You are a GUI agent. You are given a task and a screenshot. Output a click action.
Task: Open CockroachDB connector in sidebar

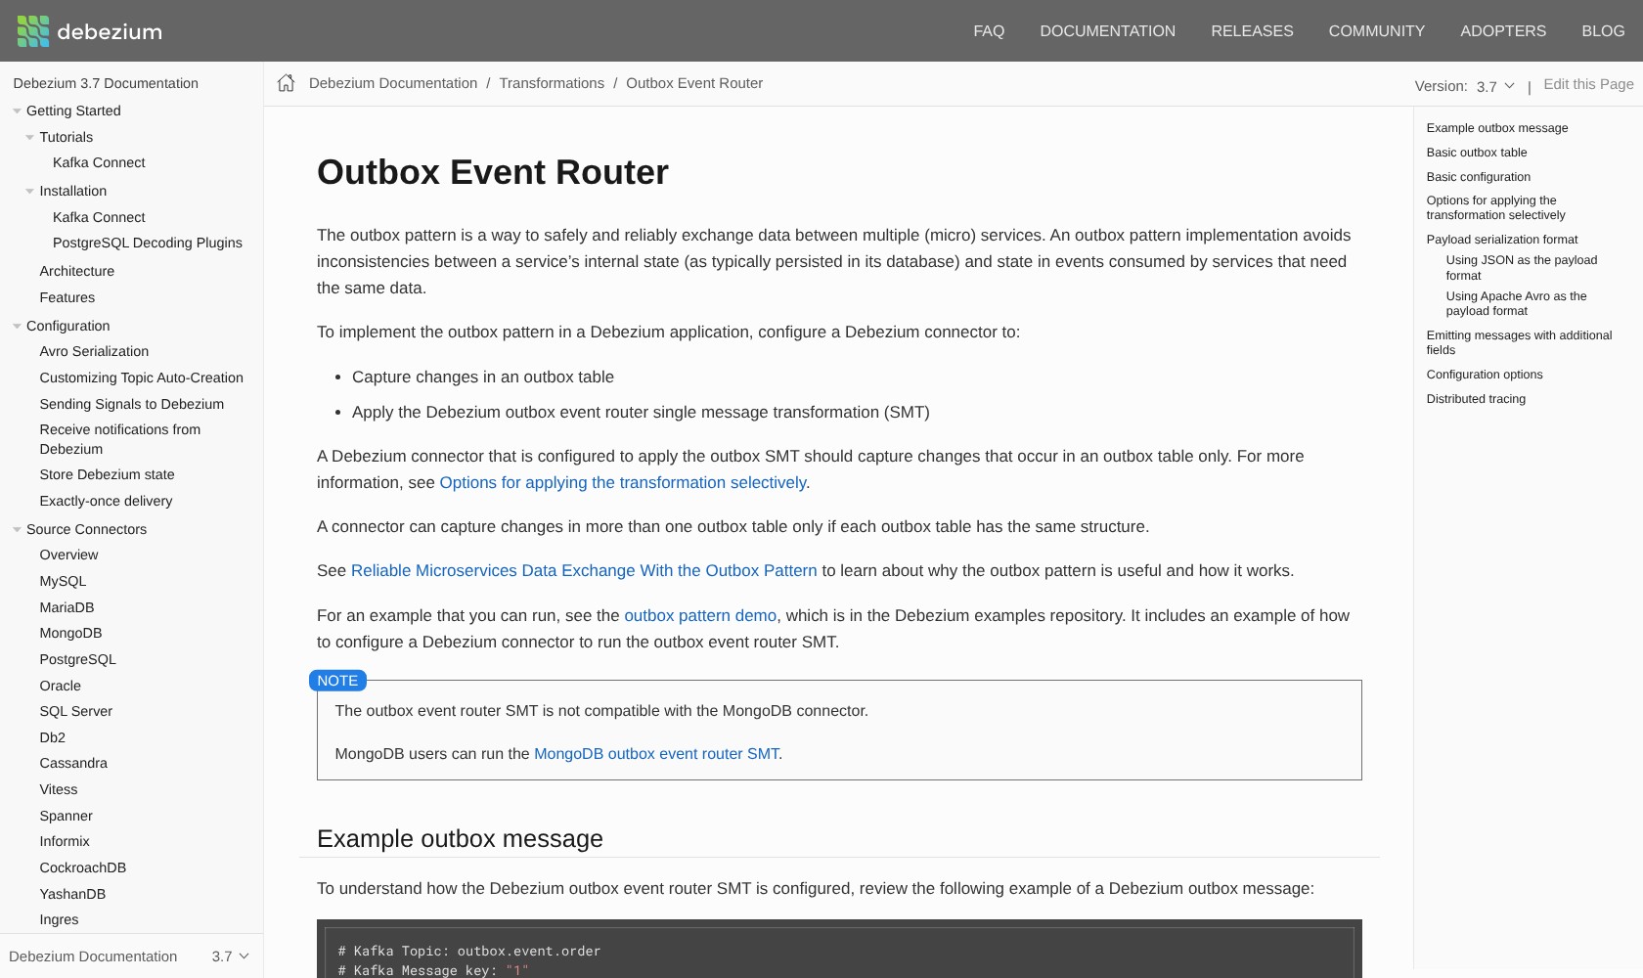(82, 867)
